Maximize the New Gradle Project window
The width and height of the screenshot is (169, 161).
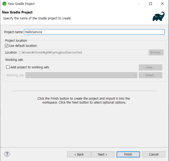tap(151, 4)
